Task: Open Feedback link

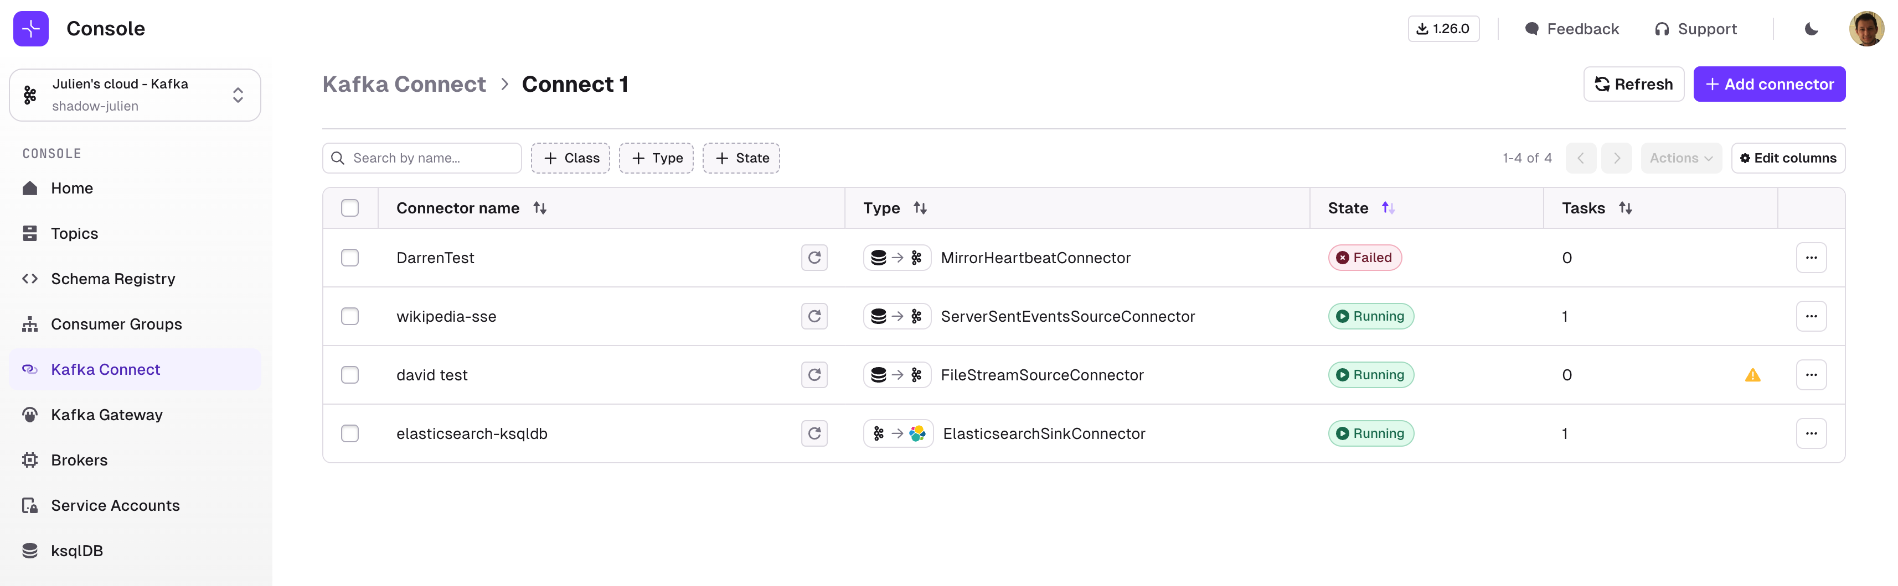Action: point(1571,29)
